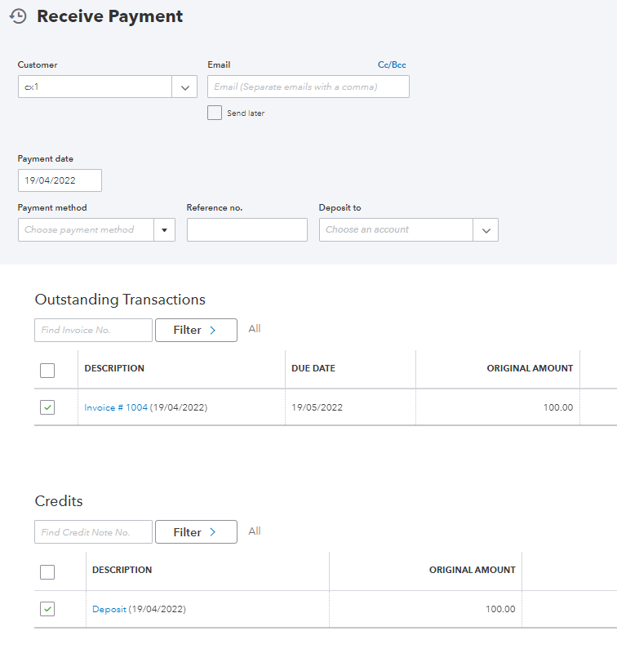This screenshot has height=671, width=617.
Task: Select all credits header checkbox
Action: [47, 572]
